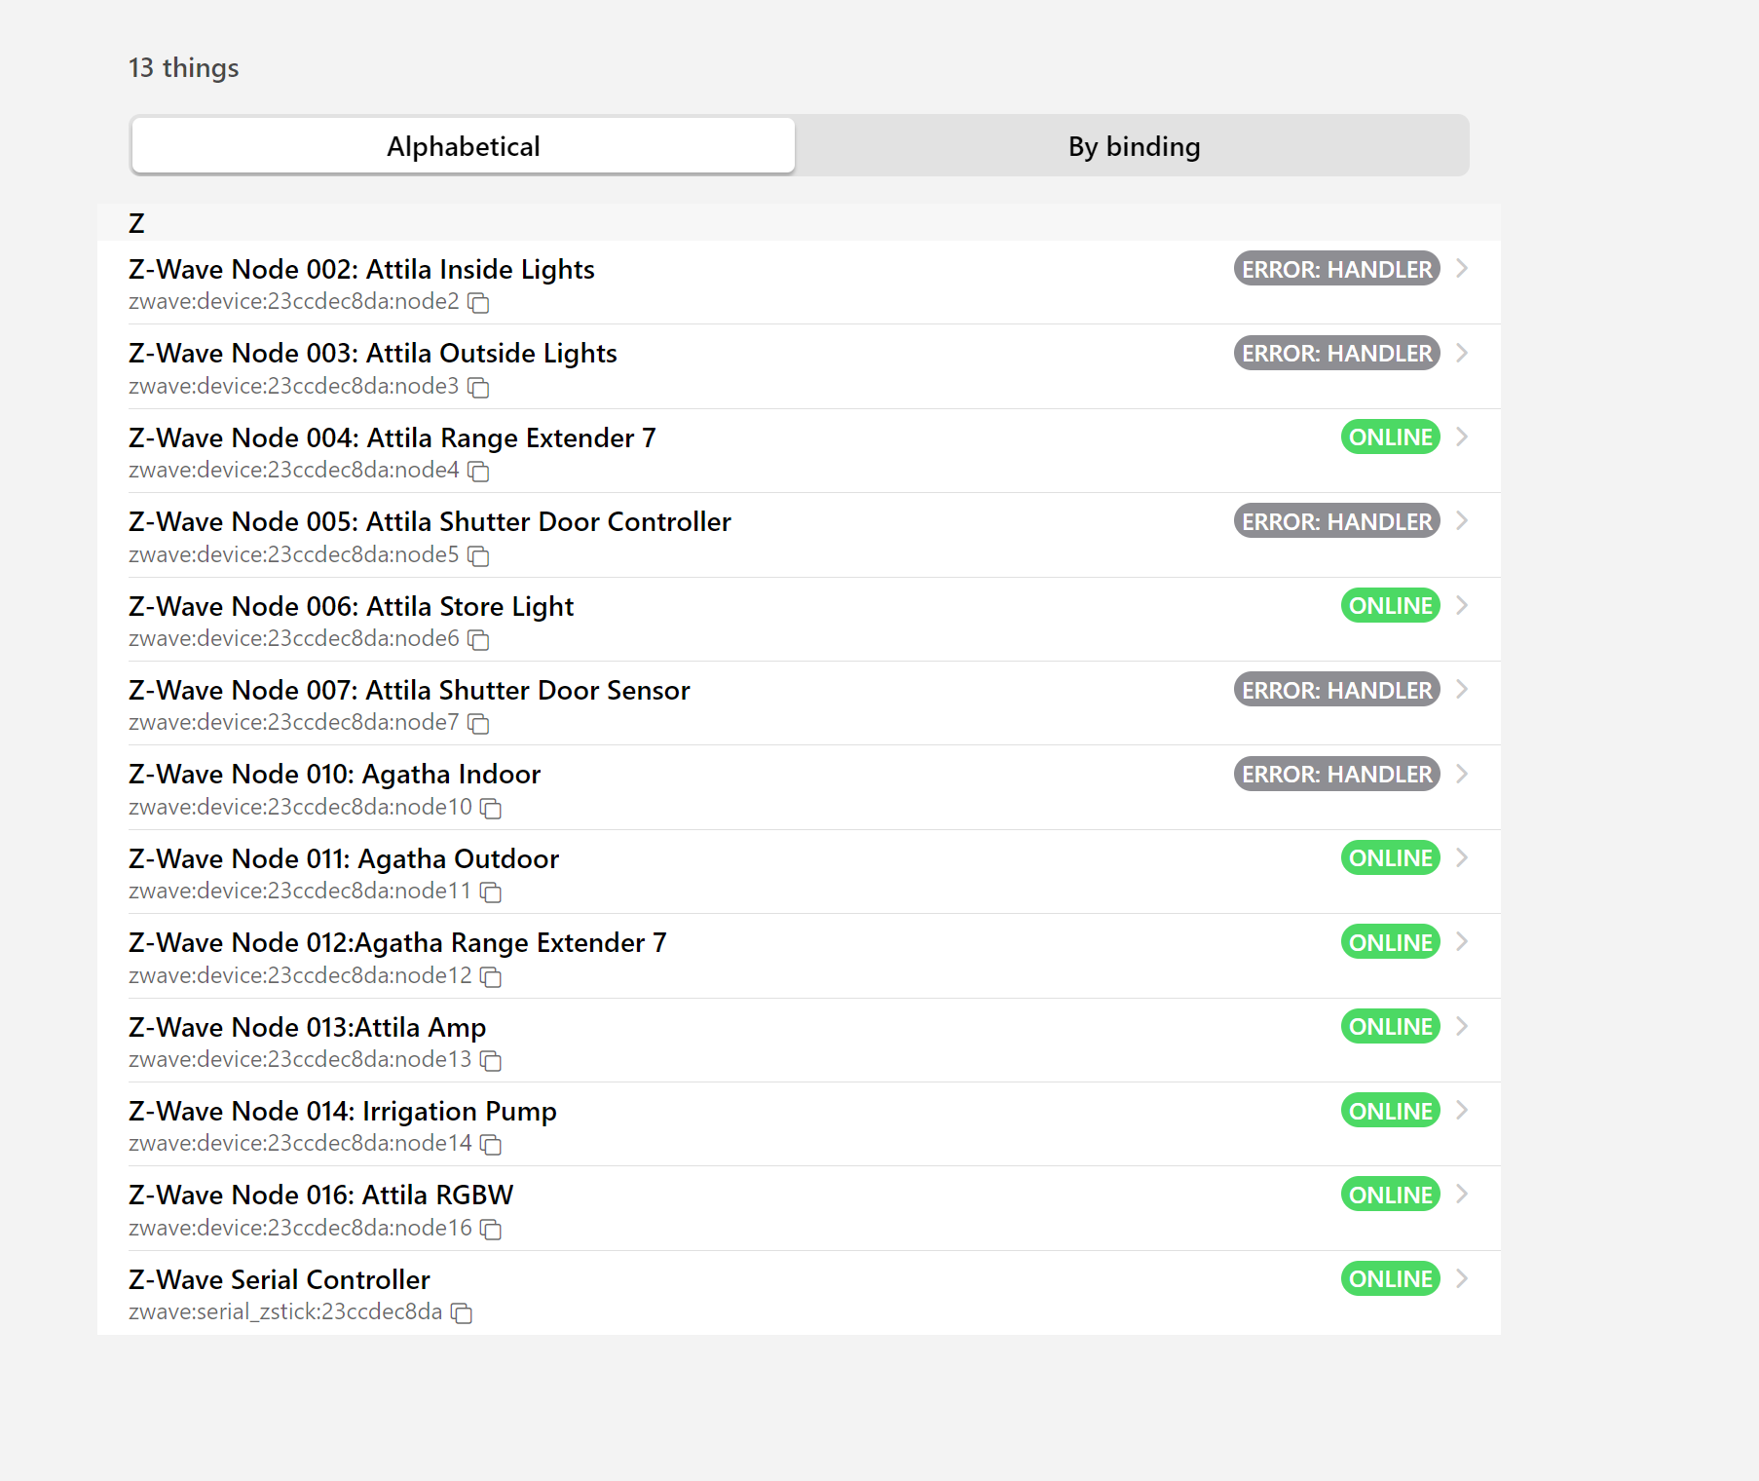Click copy icon next to node6 UID

(x=478, y=640)
